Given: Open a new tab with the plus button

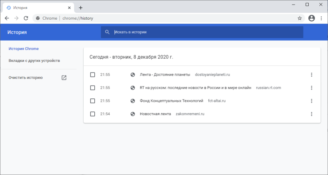Looking at the screenshot, I should (x=80, y=8).
